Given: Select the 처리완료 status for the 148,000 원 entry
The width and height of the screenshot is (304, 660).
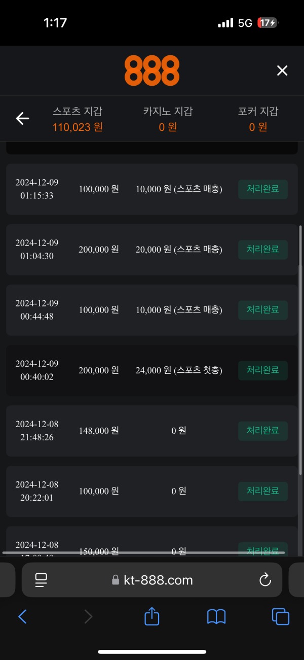Looking at the screenshot, I should tap(262, 431).
